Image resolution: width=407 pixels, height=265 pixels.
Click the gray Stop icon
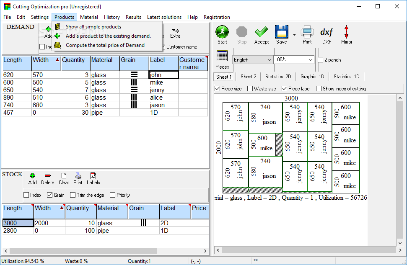[242, 32]
